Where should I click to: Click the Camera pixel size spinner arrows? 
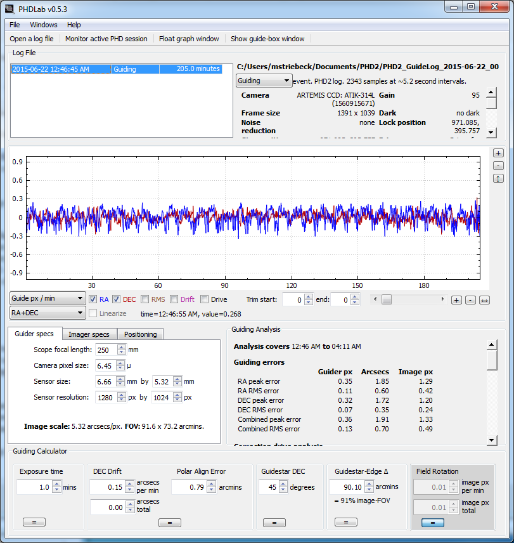pos(120,365)
